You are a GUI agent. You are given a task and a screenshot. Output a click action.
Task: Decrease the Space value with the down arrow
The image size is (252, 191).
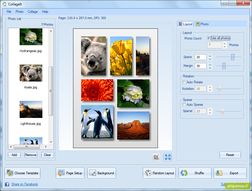click(210, 59)
